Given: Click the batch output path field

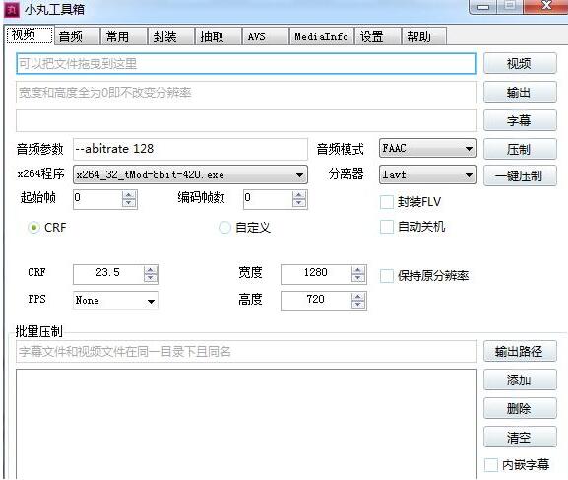Looking at the screenshot, I should (246, 351).
